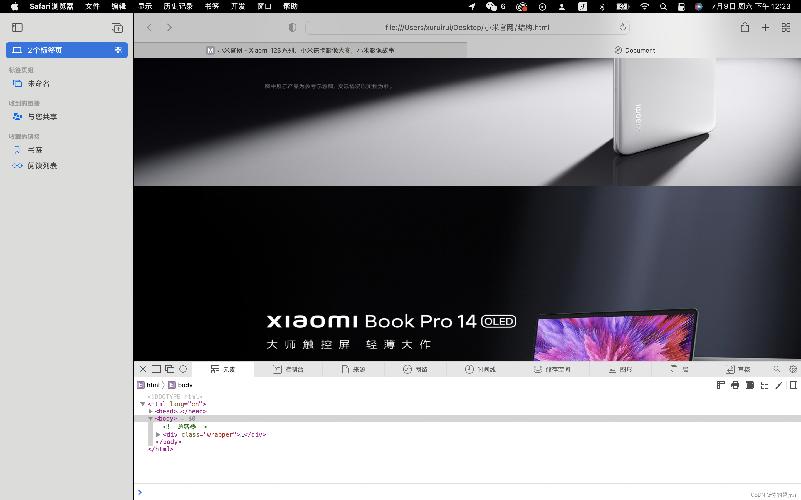The height and width of the screenshot is (500, 801).
Task: Open the Elements panel tab
Action: tap(224, 369)
